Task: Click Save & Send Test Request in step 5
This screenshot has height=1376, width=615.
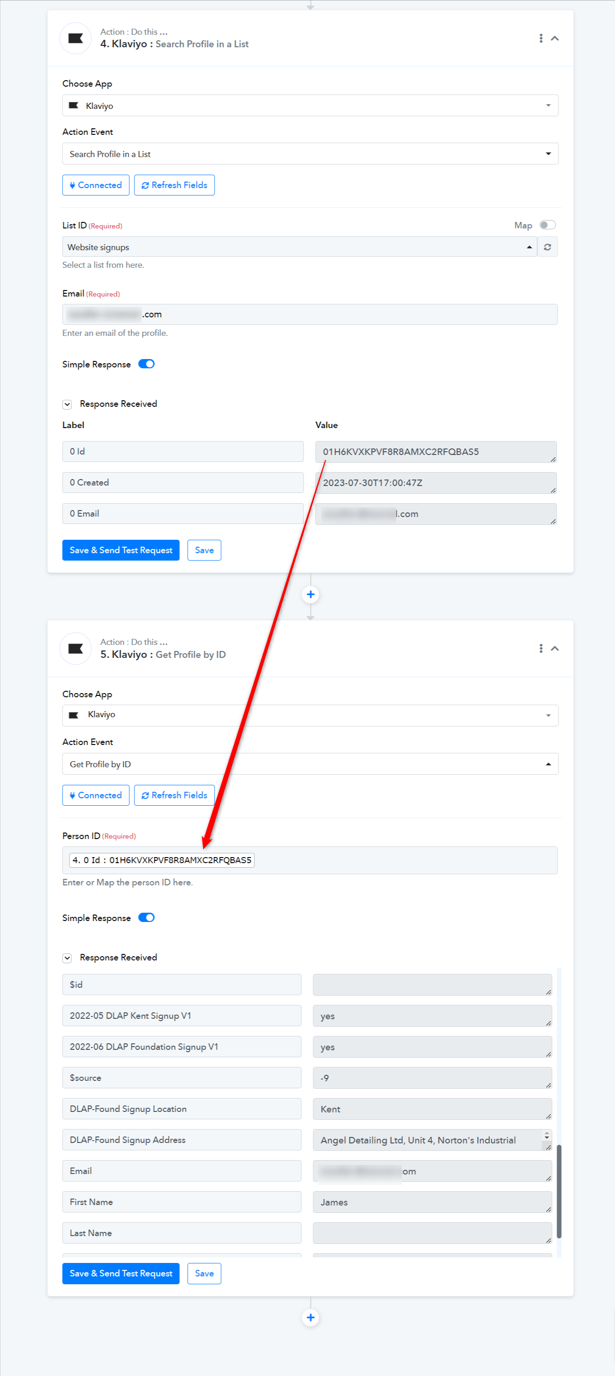Action: point(121,1274)
